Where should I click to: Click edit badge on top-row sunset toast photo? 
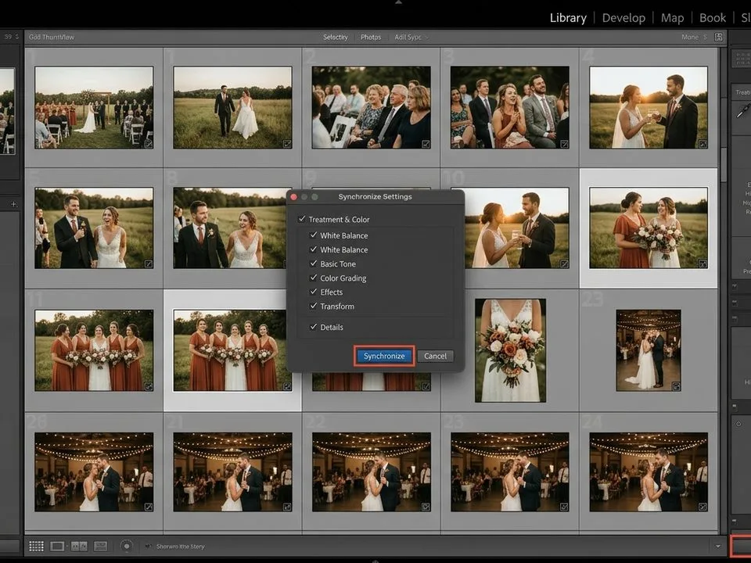click(702, 143)
